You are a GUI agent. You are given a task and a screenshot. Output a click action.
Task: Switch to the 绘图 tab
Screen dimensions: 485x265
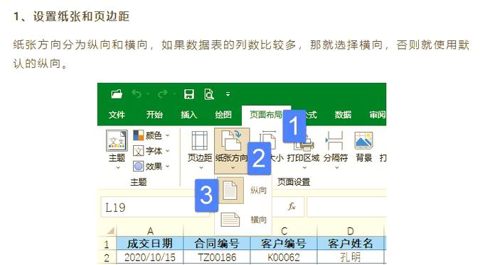coord(223,115)
